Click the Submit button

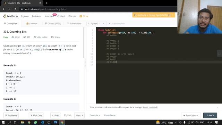point(210,116)
